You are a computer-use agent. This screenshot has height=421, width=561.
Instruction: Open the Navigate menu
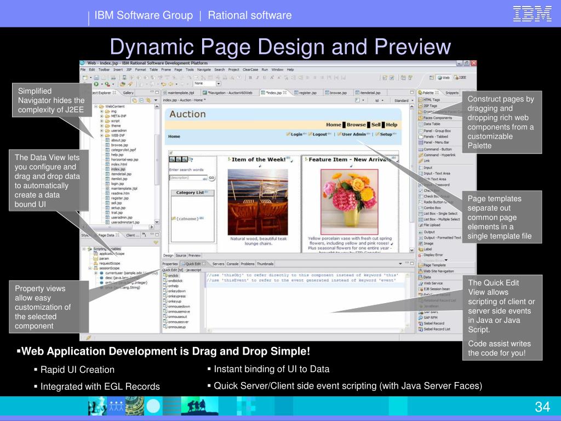click(x=204, y=70)
